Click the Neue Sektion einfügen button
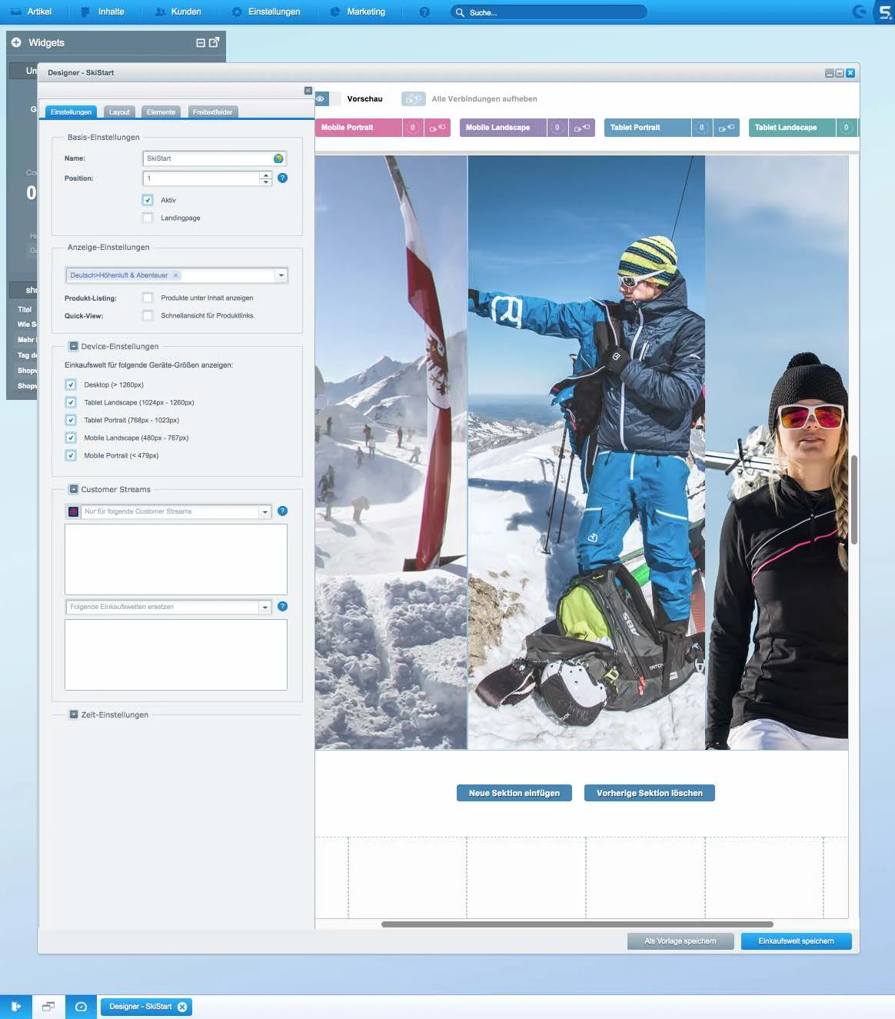Screen dimensions: 895x1019 [514, 792]
